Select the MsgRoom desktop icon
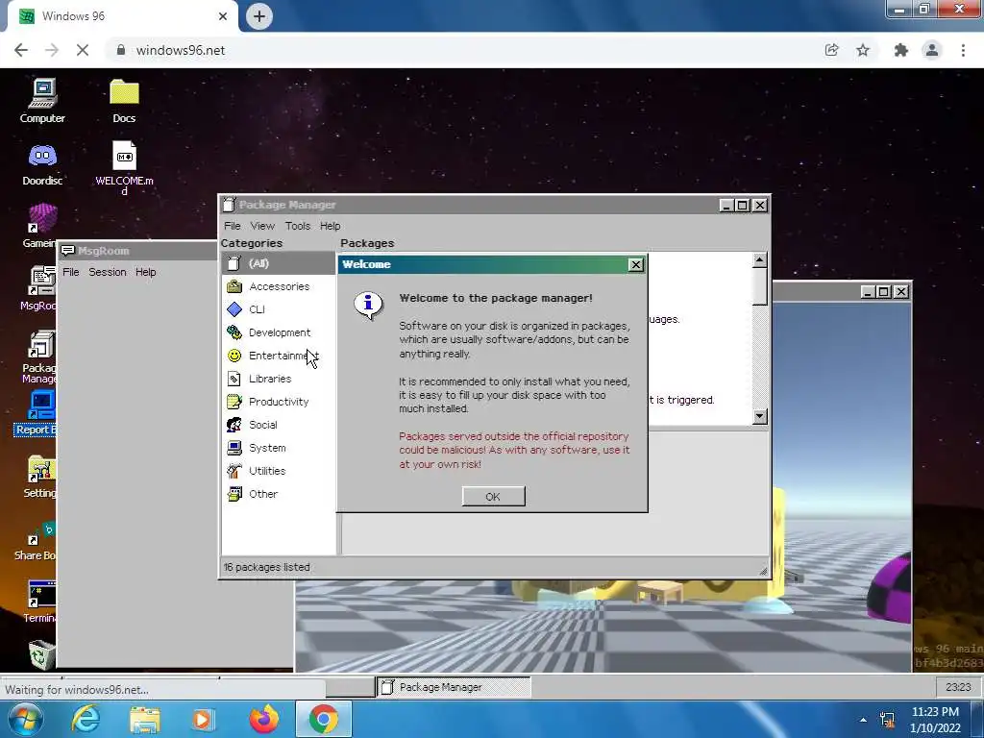Screen dimensions: 984x738 tap(40, 288)
